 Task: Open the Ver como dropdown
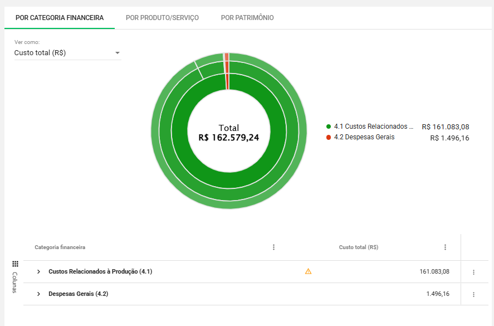(x=67, y=53)
